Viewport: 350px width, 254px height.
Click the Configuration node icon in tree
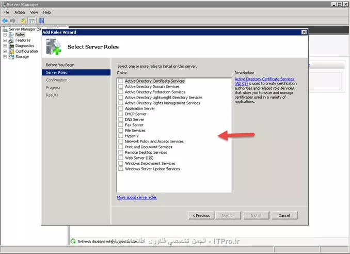tap(11, 51)
